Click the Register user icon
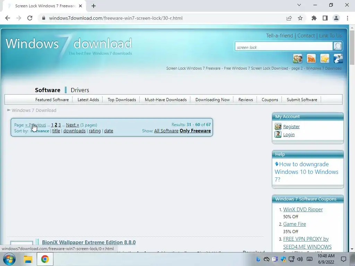The width and height of the screenshot is (355, 266). coord(278,126)
